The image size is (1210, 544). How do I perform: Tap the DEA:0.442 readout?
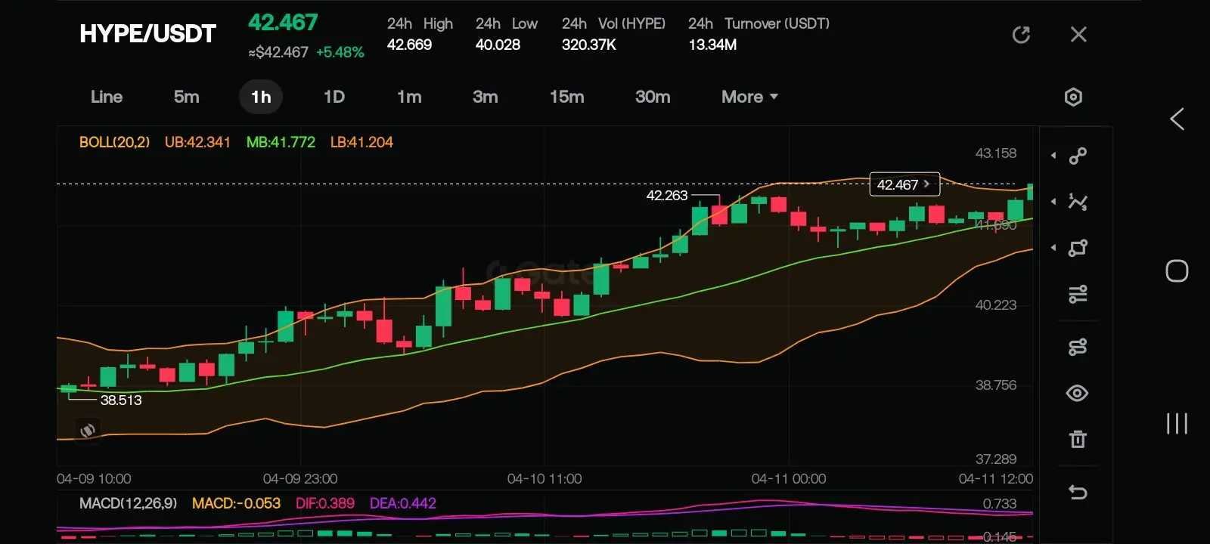(x=403, y=503)
